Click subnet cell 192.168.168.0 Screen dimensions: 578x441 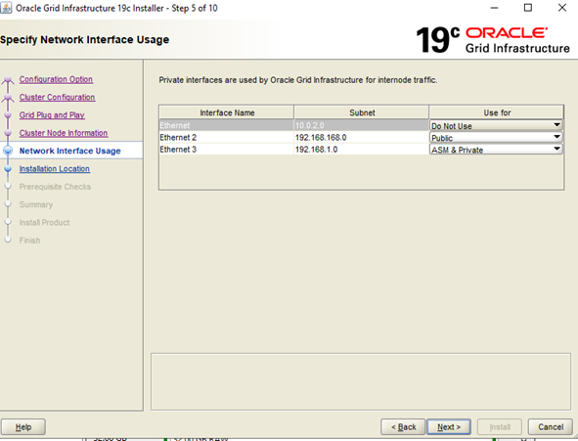point(361,138)
